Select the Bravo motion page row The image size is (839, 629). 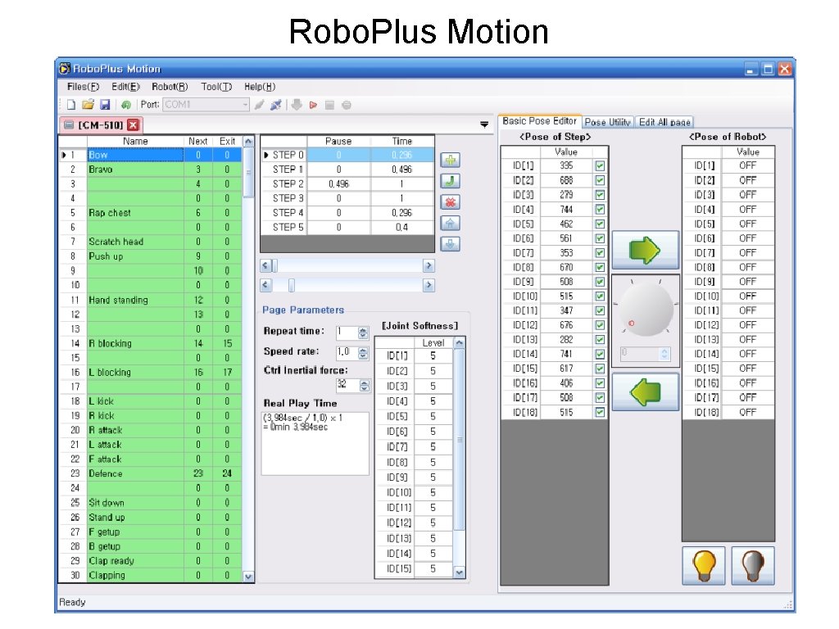click(150, 169)
